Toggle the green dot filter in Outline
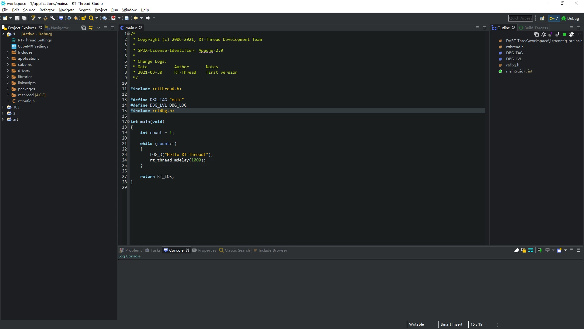 565,34
